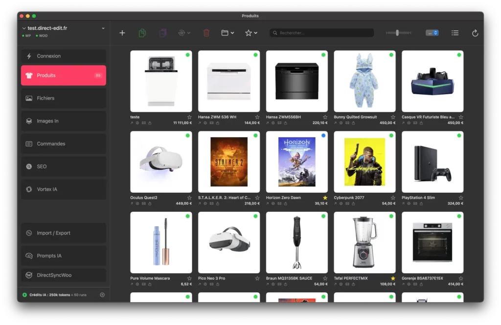The image size is (501, 325).
Task: Expand the test.direct-edit.fr site selector chevron
Action: click(x=103, y=28)
